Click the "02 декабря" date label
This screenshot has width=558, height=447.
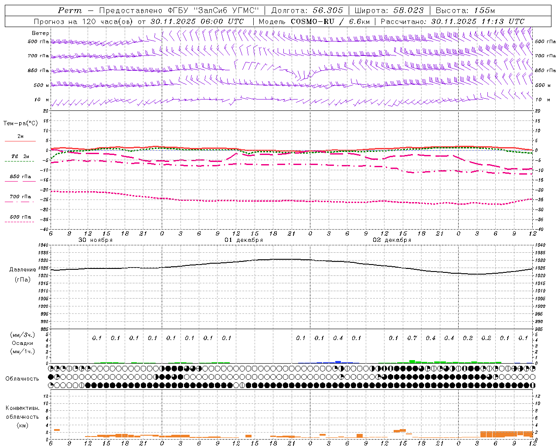pos(392,240)
